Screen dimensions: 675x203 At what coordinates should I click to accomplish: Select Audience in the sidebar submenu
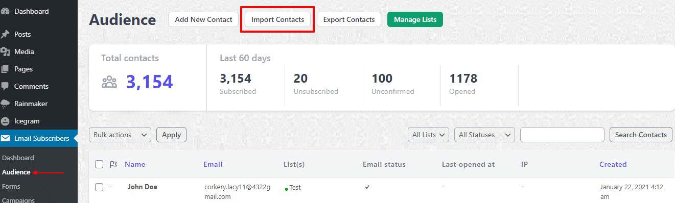point(16,172)
